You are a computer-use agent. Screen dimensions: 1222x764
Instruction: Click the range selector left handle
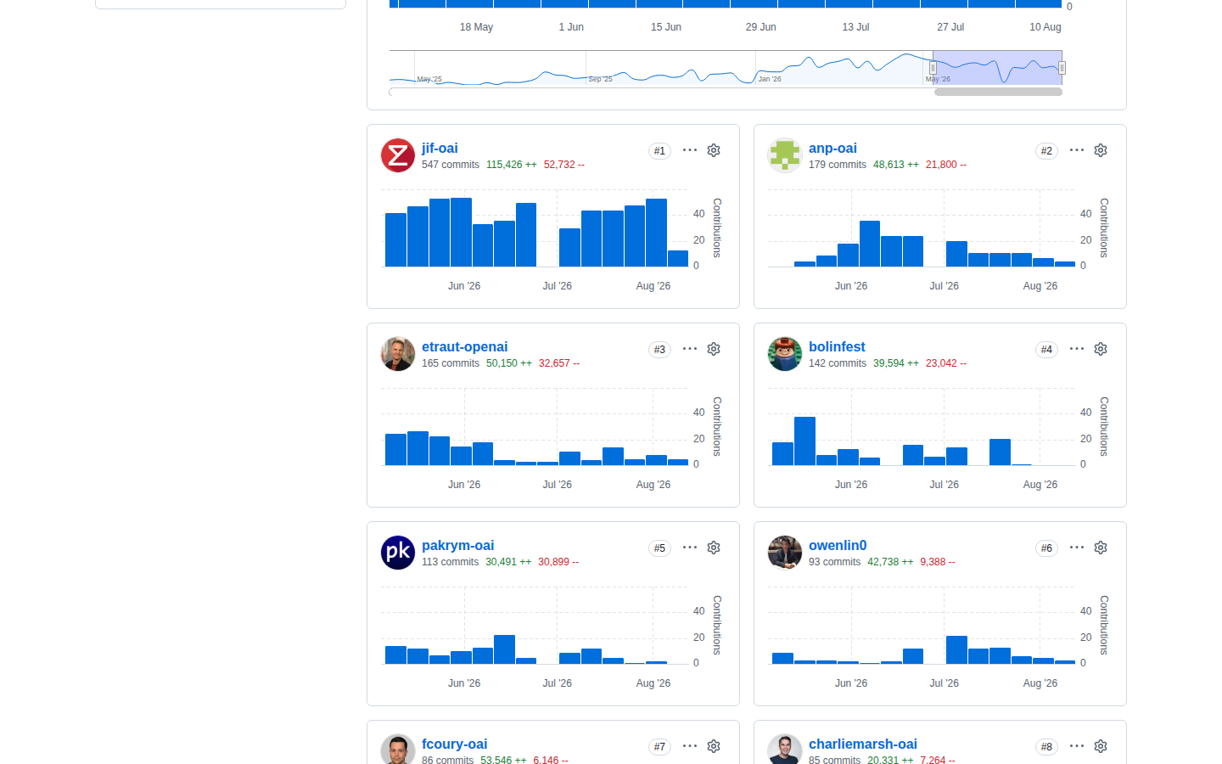tap(933, 68)
